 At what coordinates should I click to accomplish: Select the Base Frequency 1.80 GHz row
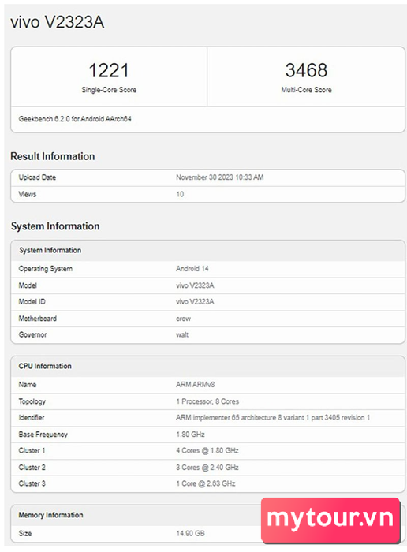pyautogui.click(x=207, y=435)
